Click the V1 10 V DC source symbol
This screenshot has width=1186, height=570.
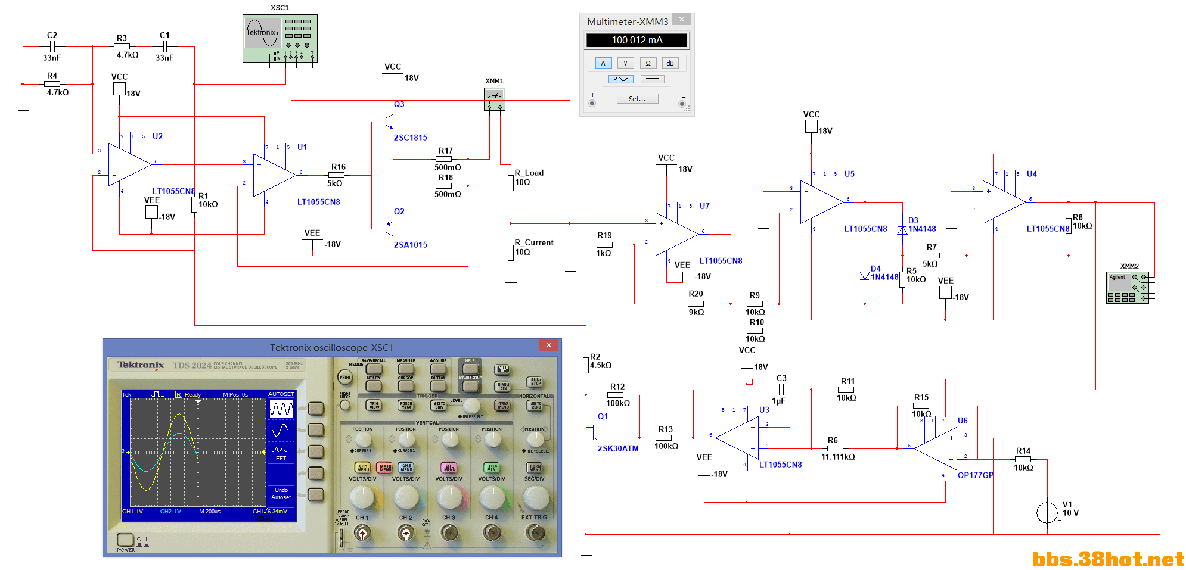1047,512
